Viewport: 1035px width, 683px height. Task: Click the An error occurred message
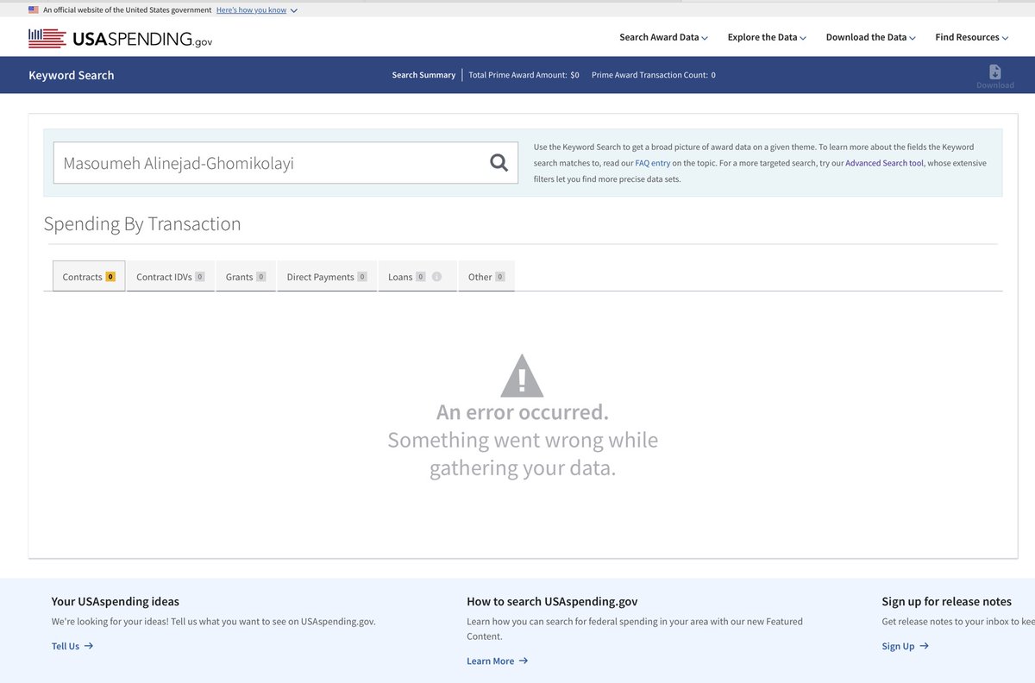523,412
